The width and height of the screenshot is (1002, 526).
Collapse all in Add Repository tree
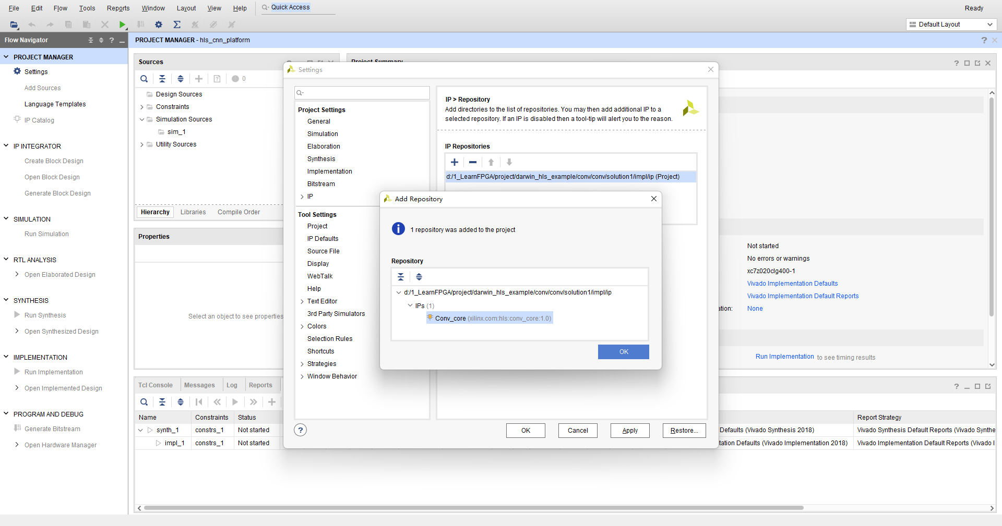coord(401,277)
